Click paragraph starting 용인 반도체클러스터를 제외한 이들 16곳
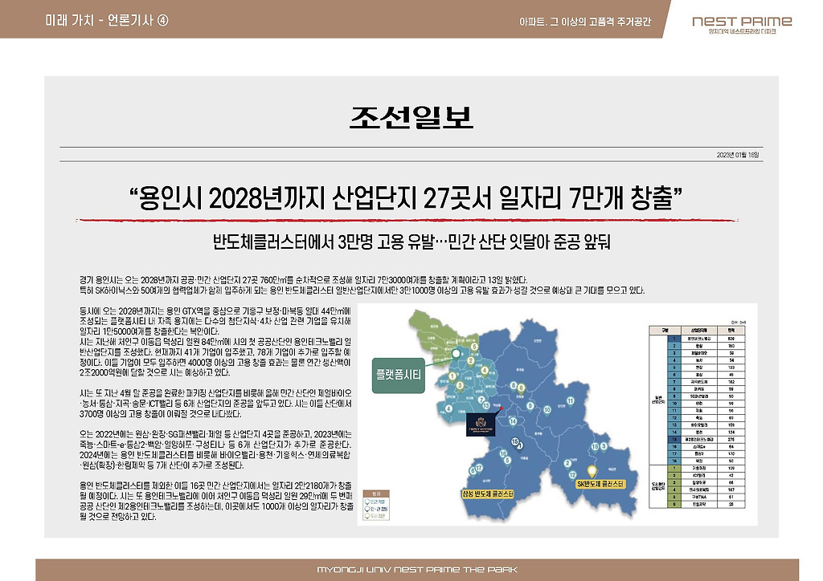This screenshot has height=581, width=823. [215, 501]
